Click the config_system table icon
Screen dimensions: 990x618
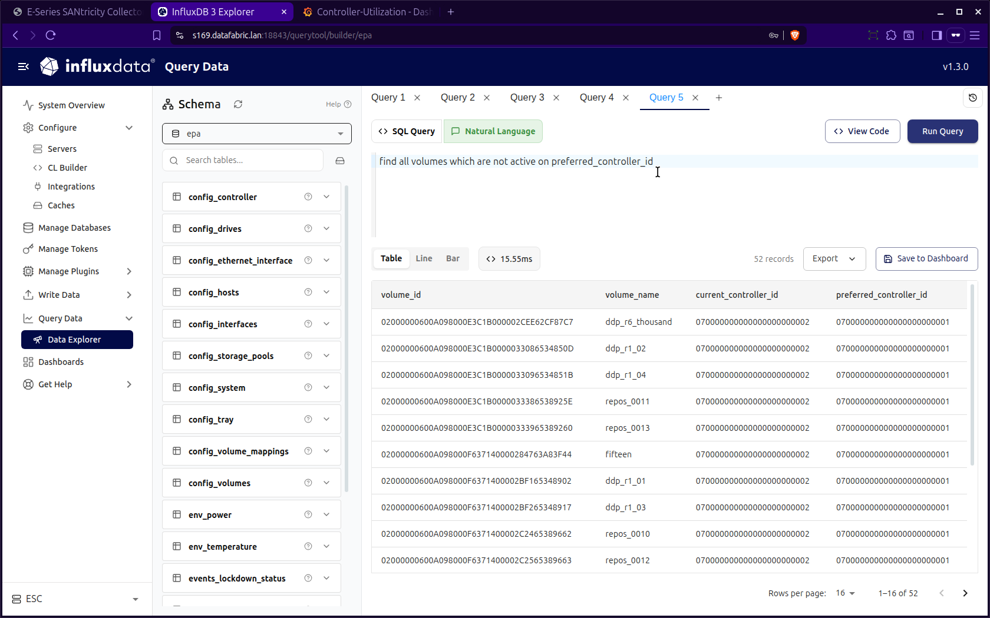[177, 387]
